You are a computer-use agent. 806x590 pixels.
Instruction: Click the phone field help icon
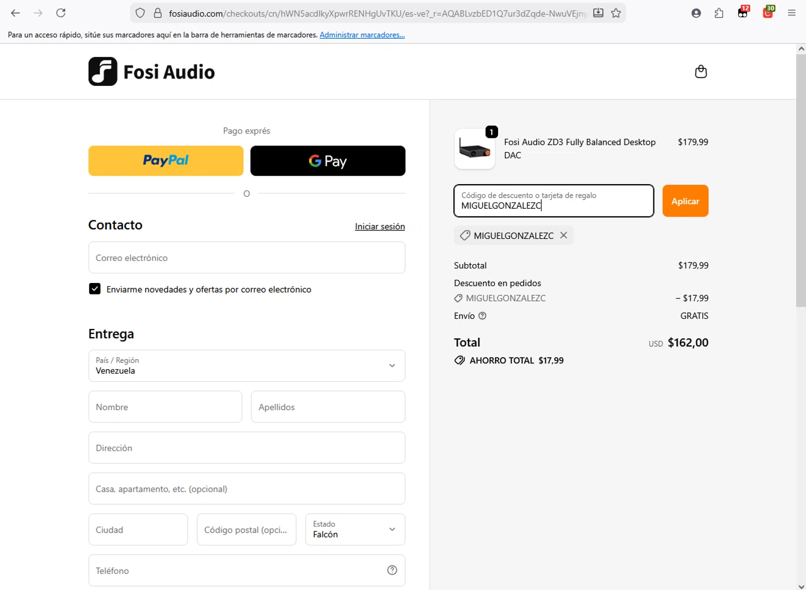click(x=392, y=570)
